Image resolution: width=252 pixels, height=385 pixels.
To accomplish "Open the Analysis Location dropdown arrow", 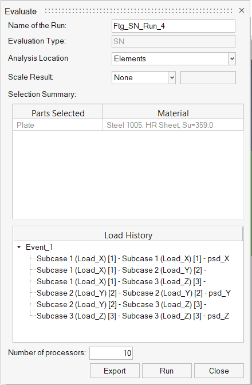I will coord(232,58).
